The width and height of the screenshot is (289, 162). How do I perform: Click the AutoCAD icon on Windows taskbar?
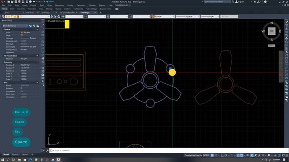click(x=58, y=160)
